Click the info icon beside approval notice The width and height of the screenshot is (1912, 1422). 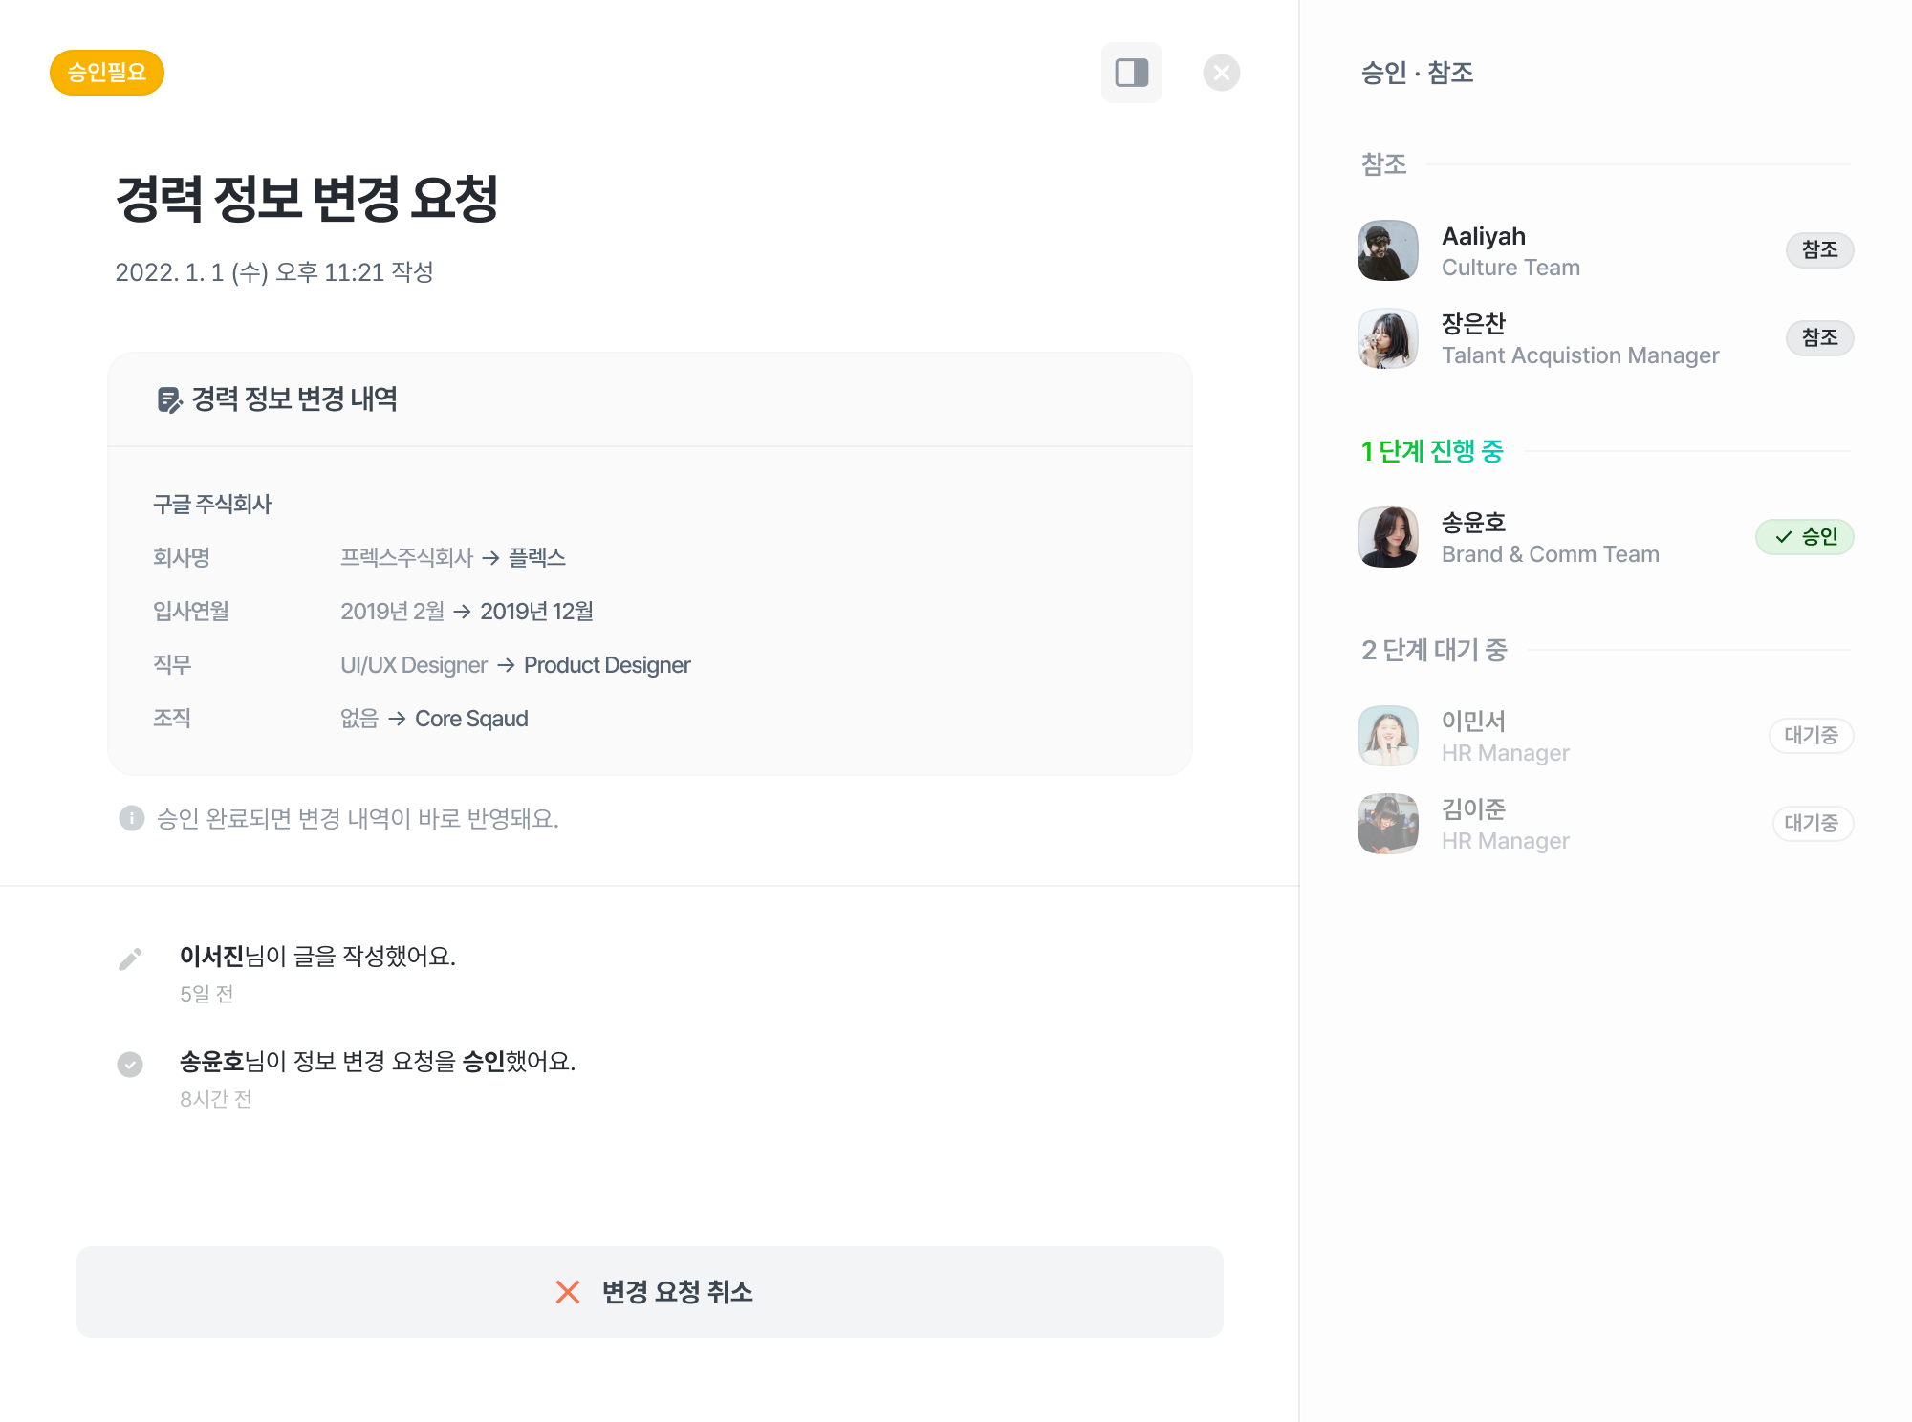click(131, 818)
